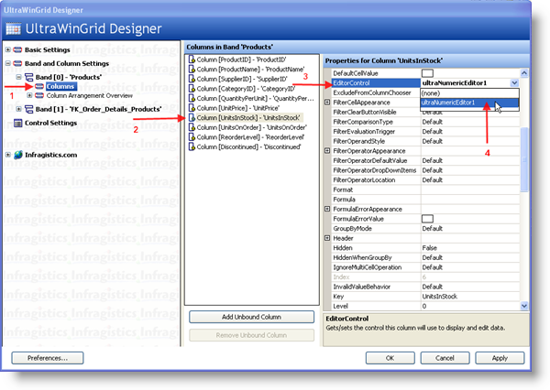
Task: Expand the Basic Settings node
Action: tap(7, 49)
